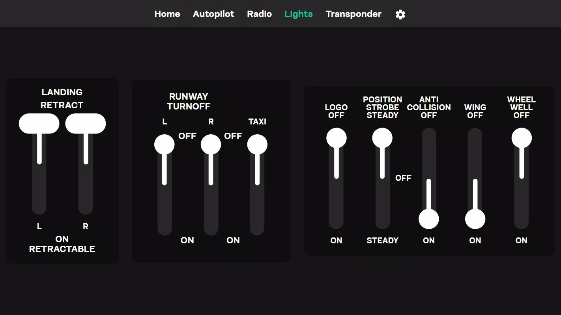Click the right runway turnoff knob
561x315 pixels.
point(211,145)
